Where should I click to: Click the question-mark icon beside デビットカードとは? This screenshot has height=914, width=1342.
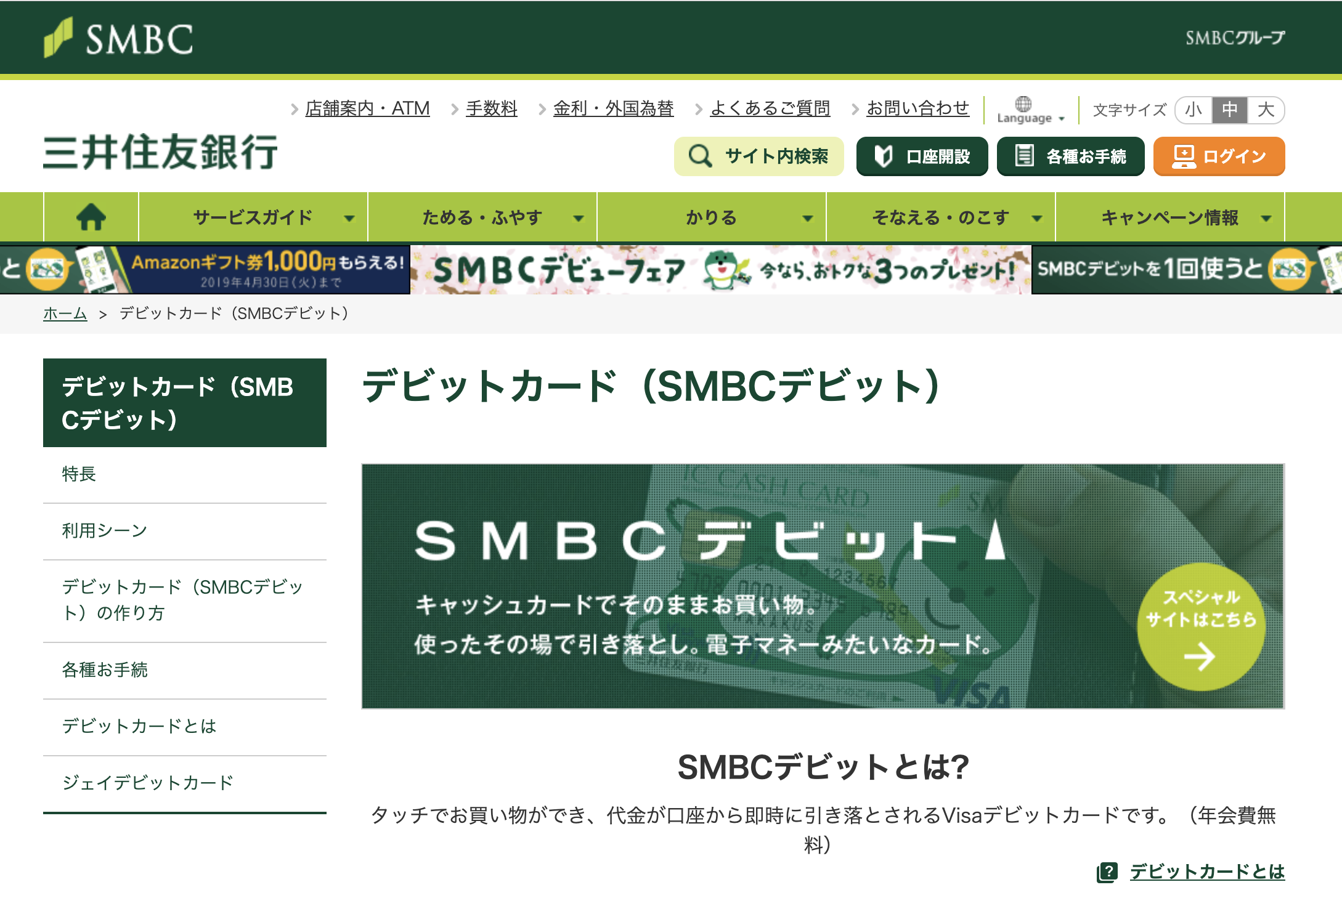(1107, 872)
